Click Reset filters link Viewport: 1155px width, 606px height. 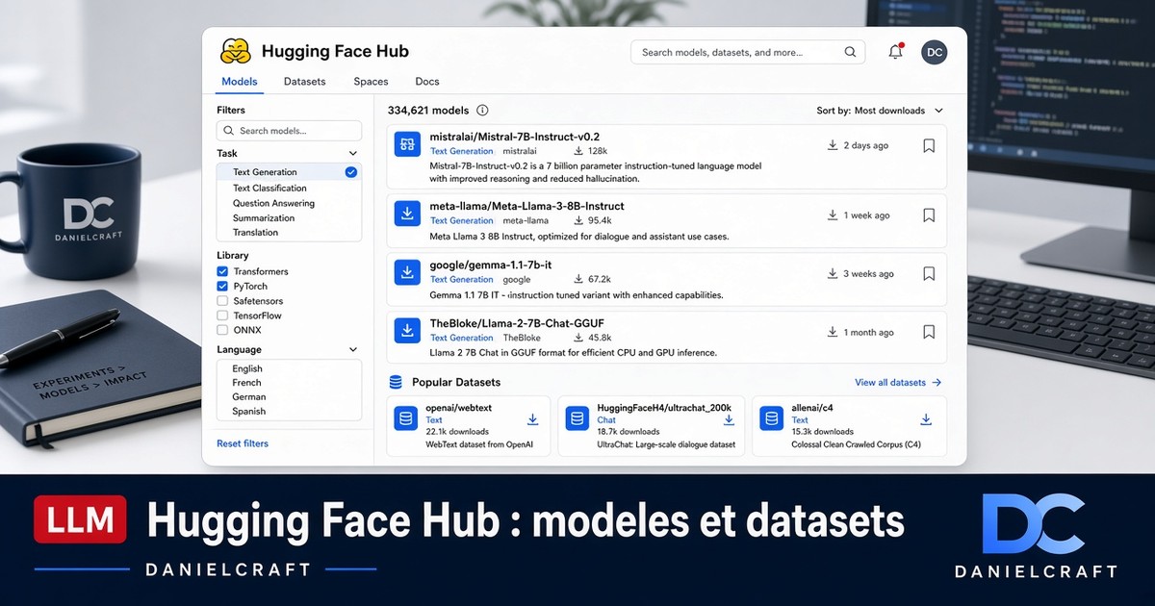point(243,443)
